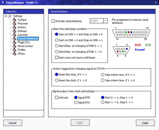Click the Settings tools icon in tree

click(10, 16)
